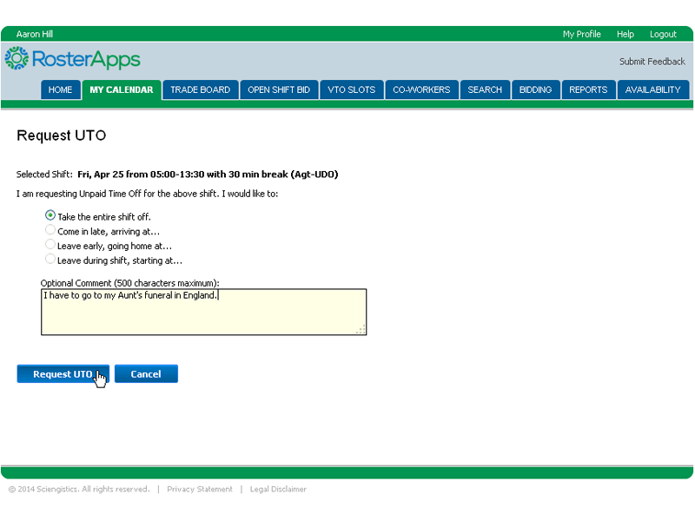
Task: Choose 'Leave early, going home at' radio button
Action: tap(50, 245)
